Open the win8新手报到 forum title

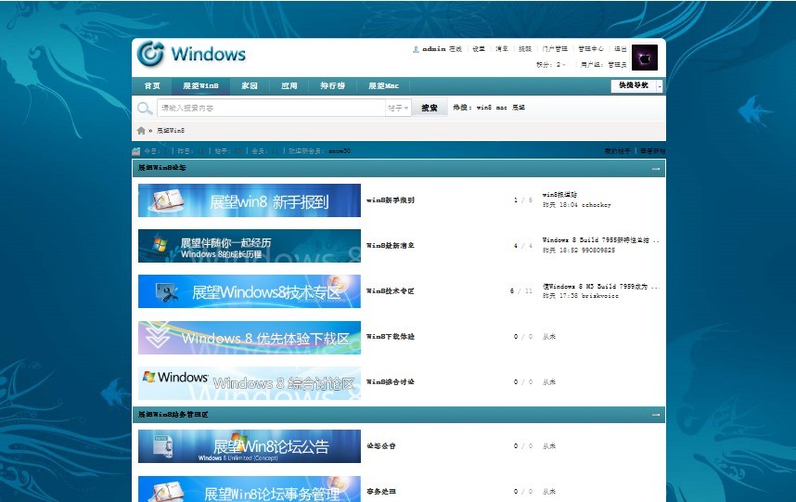(391, 200)
